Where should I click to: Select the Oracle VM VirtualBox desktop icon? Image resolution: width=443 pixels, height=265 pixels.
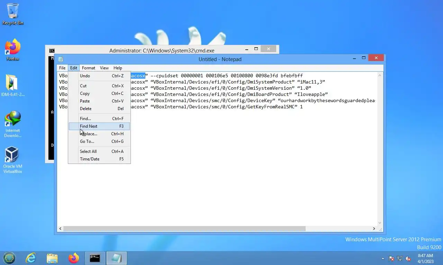13,160
